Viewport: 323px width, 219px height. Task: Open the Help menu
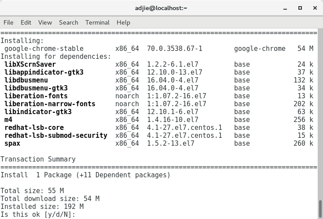click(123, 22)
